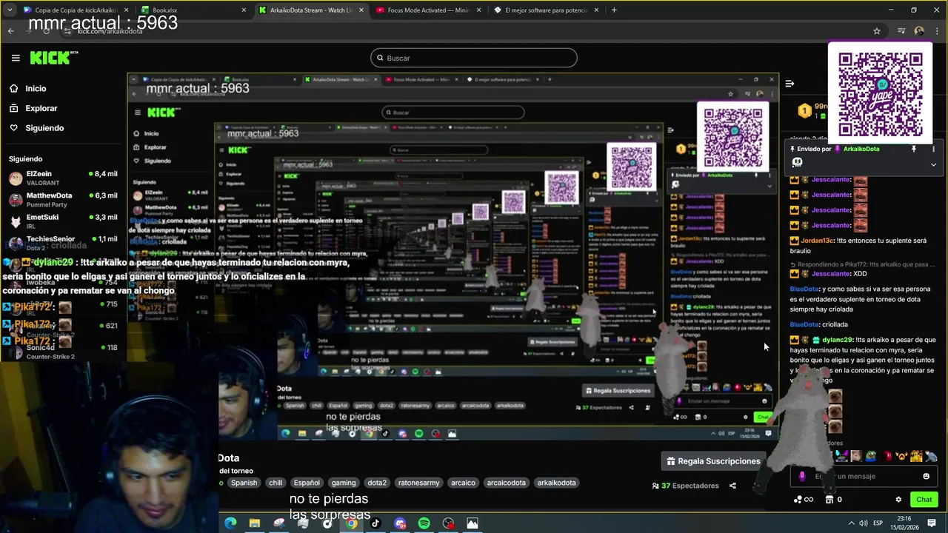Open a new browser tab
The image size is (948, 533).
point(614,10)
